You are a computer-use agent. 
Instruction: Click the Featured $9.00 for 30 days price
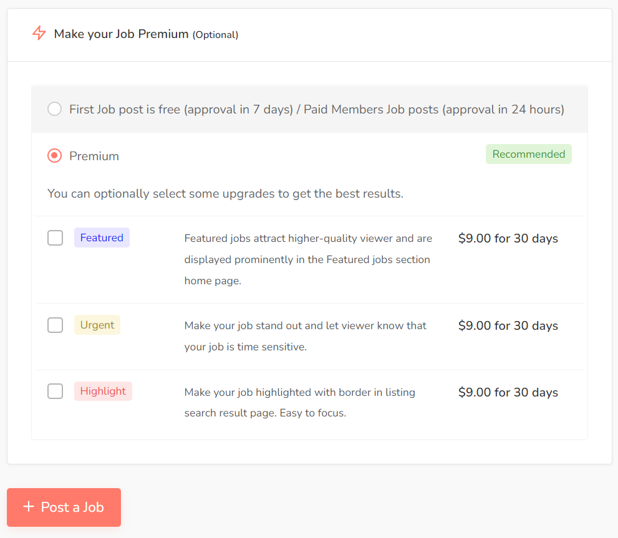point(508,239)
